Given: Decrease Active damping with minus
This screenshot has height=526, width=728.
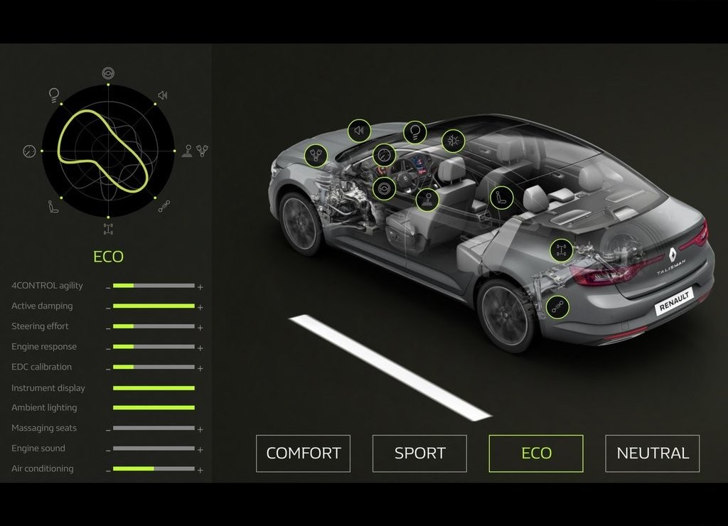Looking at the screenshot, I should coord(108,308).
